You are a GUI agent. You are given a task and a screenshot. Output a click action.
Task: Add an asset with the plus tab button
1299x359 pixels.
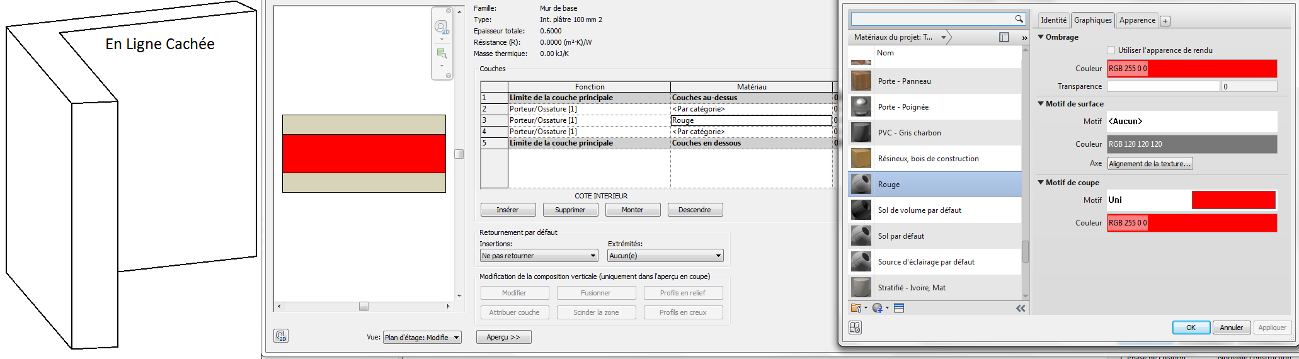click(1165, 21)
